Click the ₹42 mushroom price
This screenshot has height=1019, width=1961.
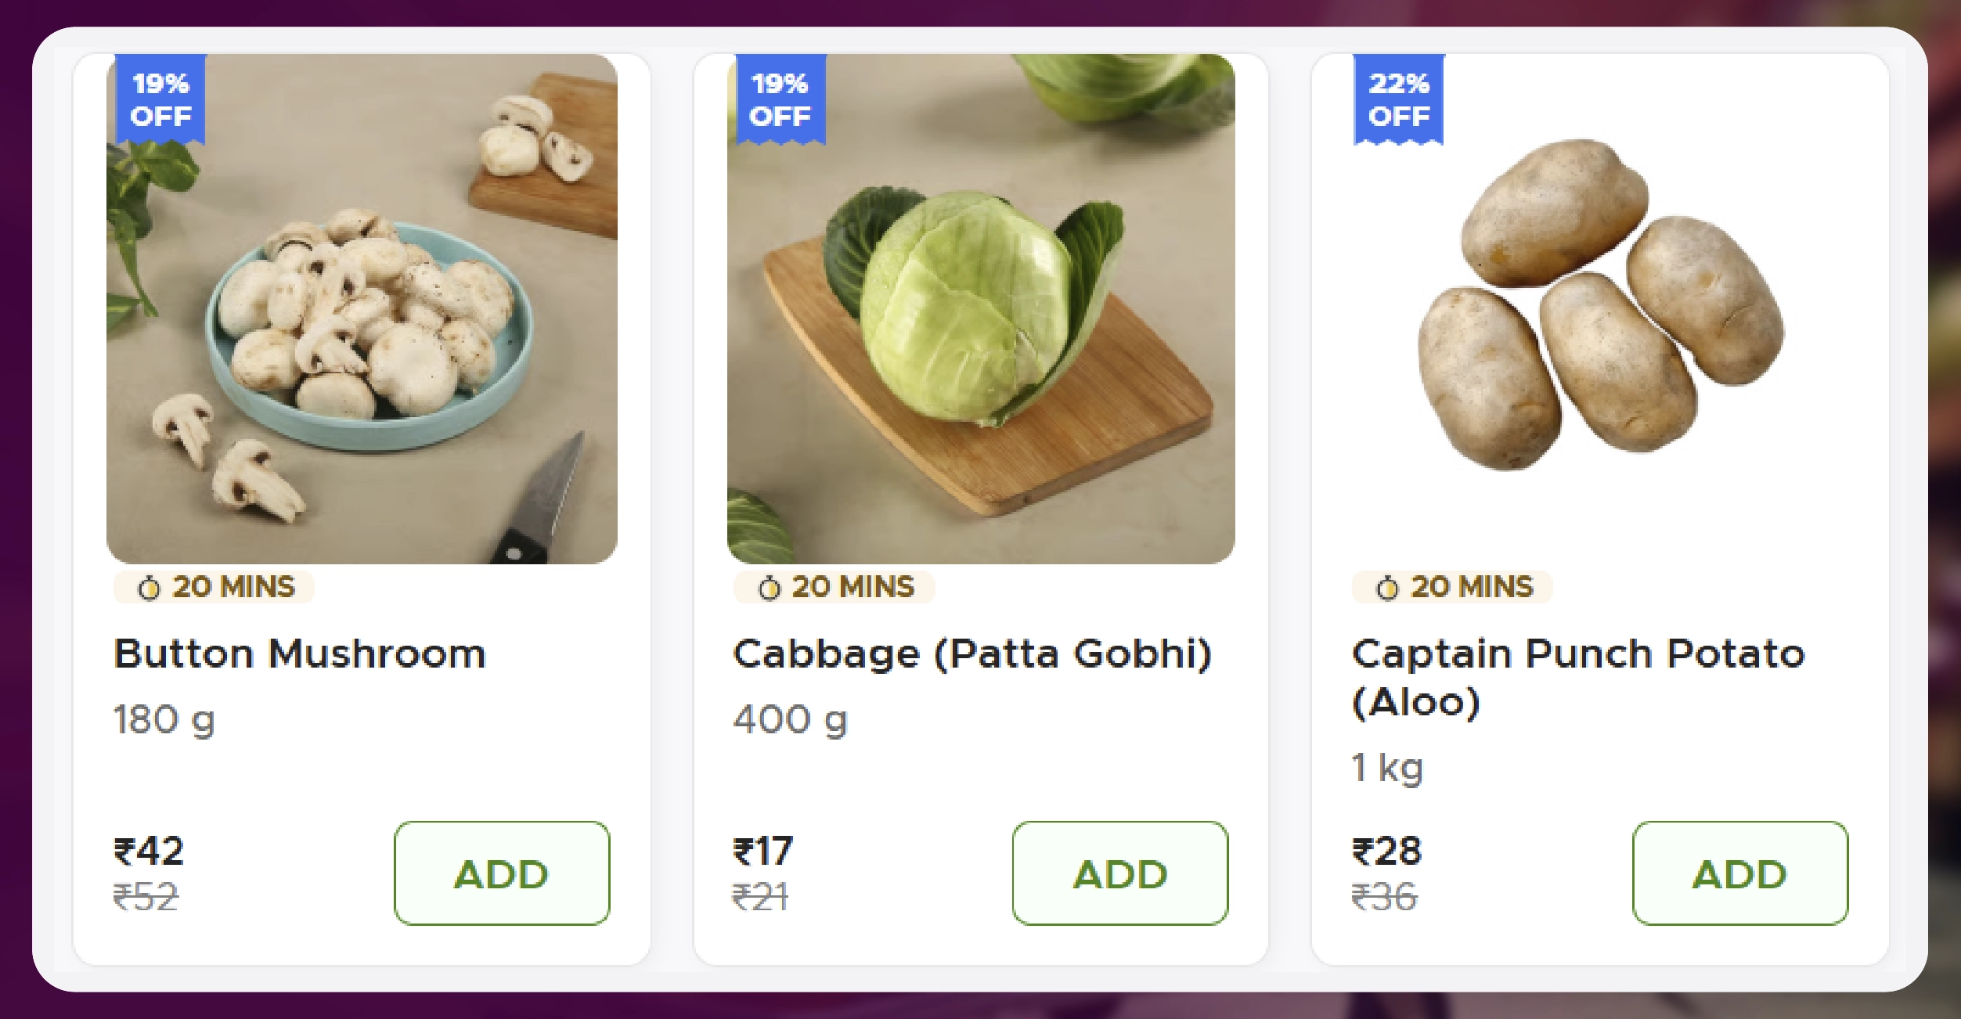(149, 851)
